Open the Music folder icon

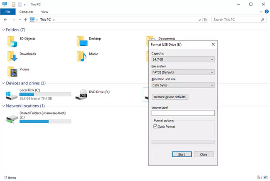coord(82,56)
